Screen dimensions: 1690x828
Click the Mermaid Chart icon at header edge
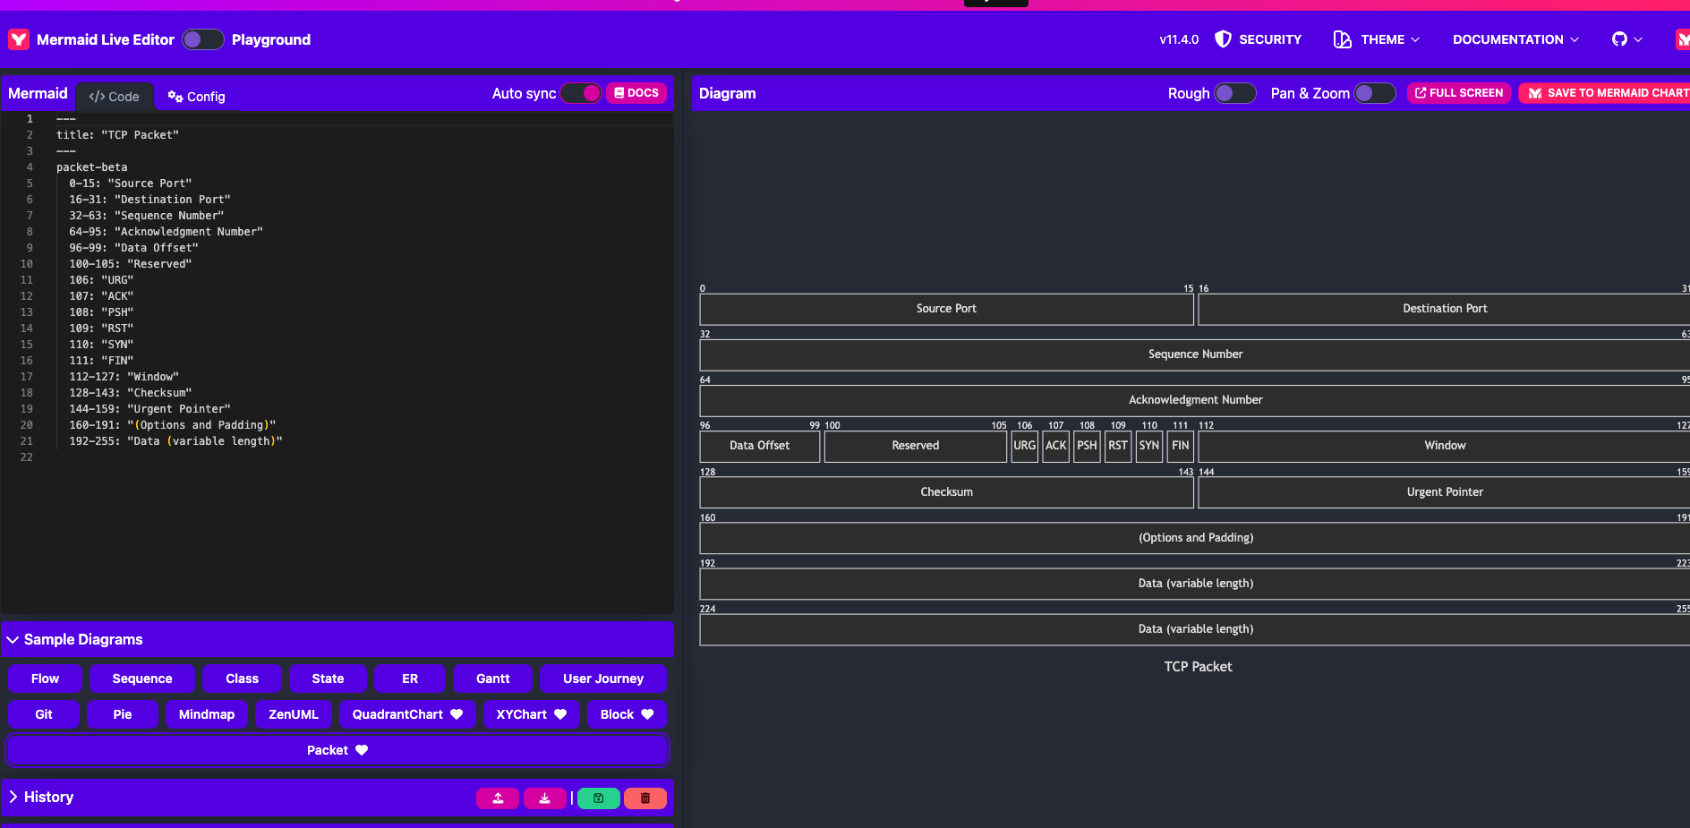tap(1682, 39)
